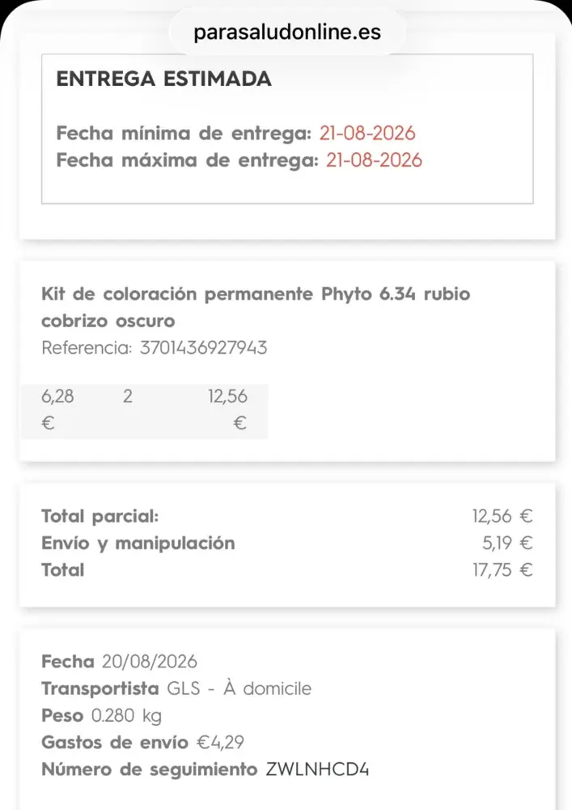Select the Fecha 20/08/2026 entry
572x810 pixels.
(119, 661)
